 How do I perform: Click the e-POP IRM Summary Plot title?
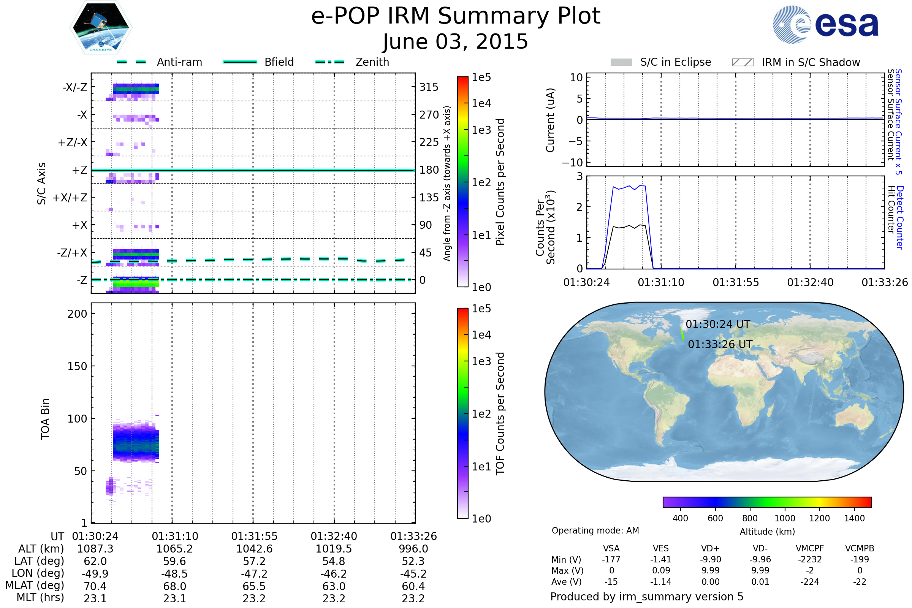(x=456, y=16)
